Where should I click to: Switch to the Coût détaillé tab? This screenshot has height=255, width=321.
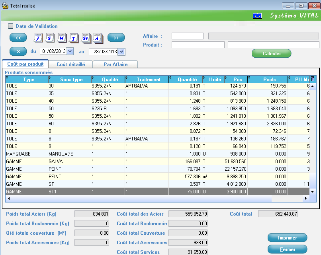point(70,64)
